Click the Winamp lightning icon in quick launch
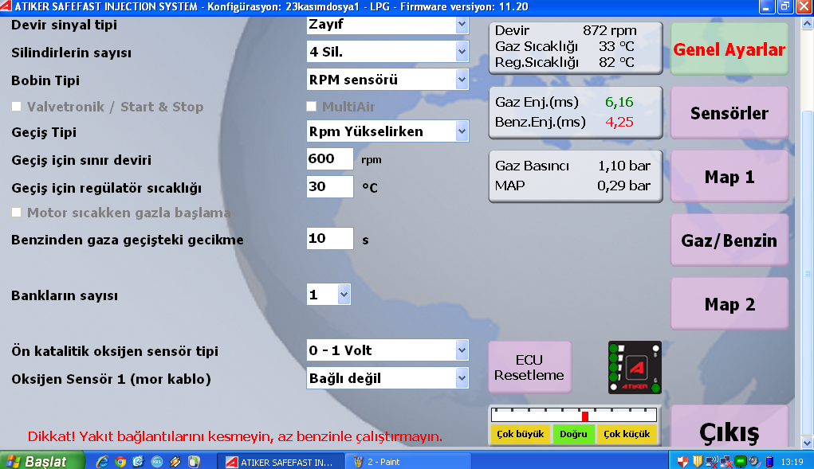 coord(175,461)
